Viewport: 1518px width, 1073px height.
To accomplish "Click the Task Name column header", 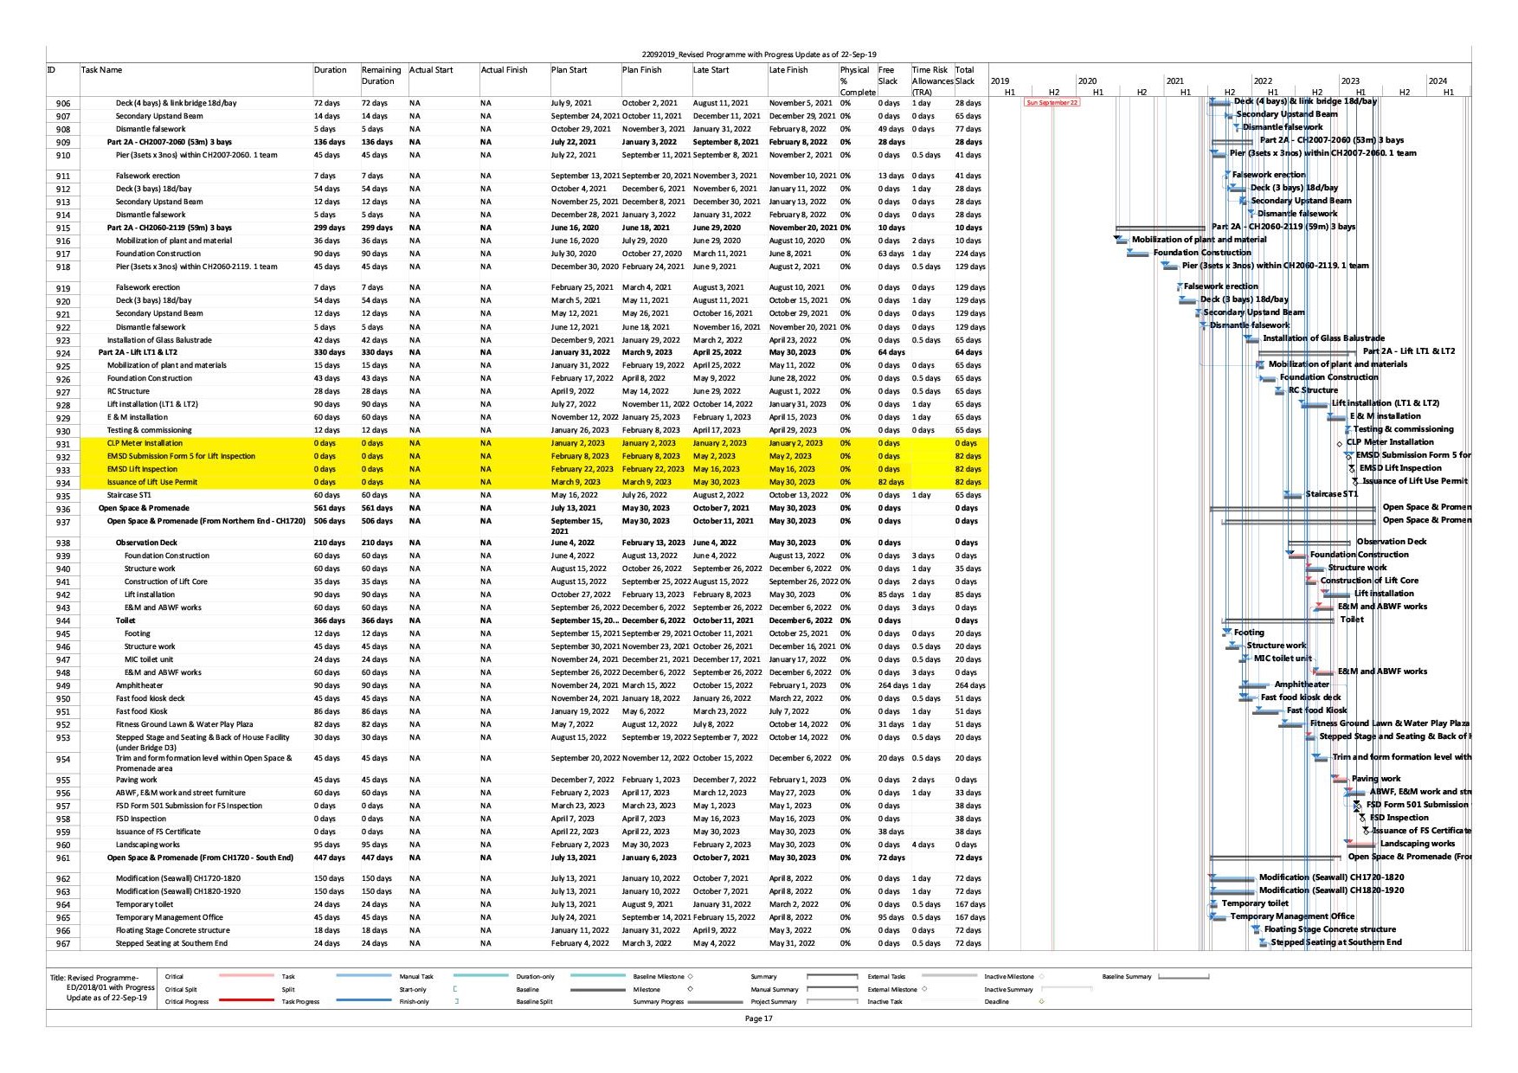I will pos(101,70).
